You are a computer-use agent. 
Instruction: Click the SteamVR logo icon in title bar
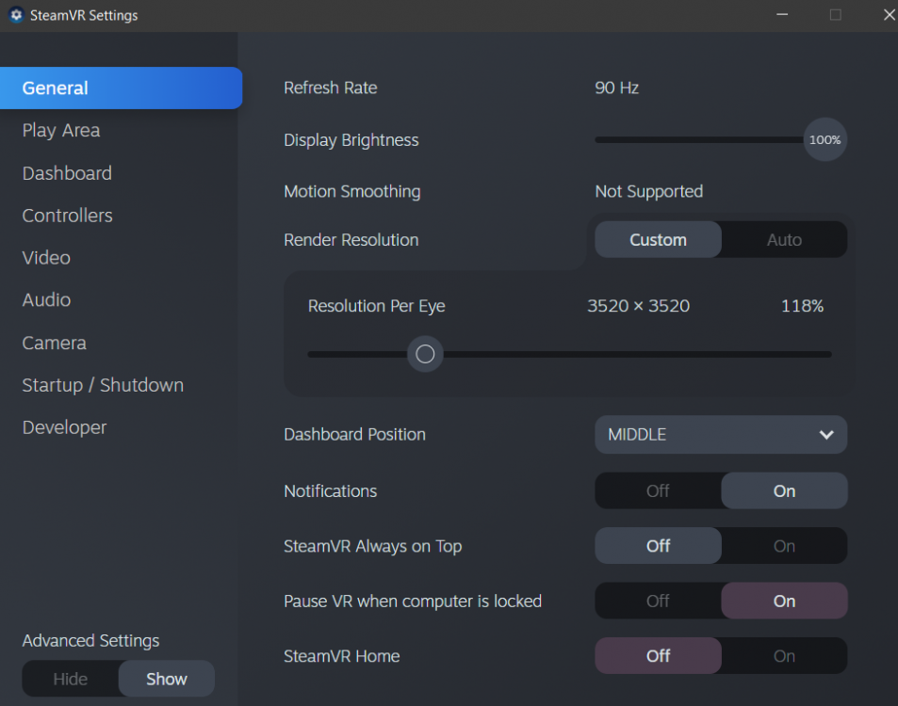pos(16,16)
